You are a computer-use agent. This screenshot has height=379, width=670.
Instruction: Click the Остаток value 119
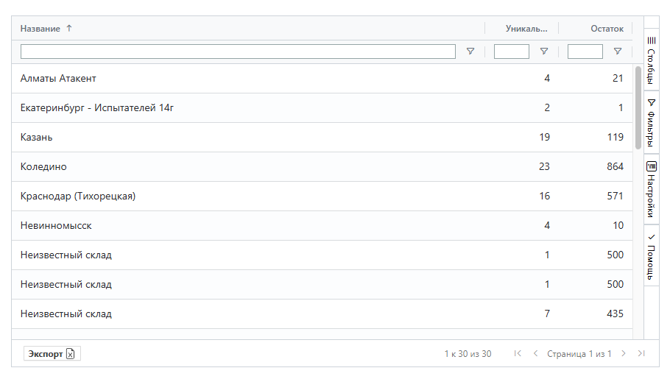pos(615,137)
